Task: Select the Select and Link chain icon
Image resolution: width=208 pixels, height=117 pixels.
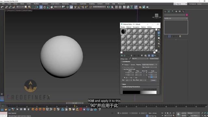Action: coord(6,7)
